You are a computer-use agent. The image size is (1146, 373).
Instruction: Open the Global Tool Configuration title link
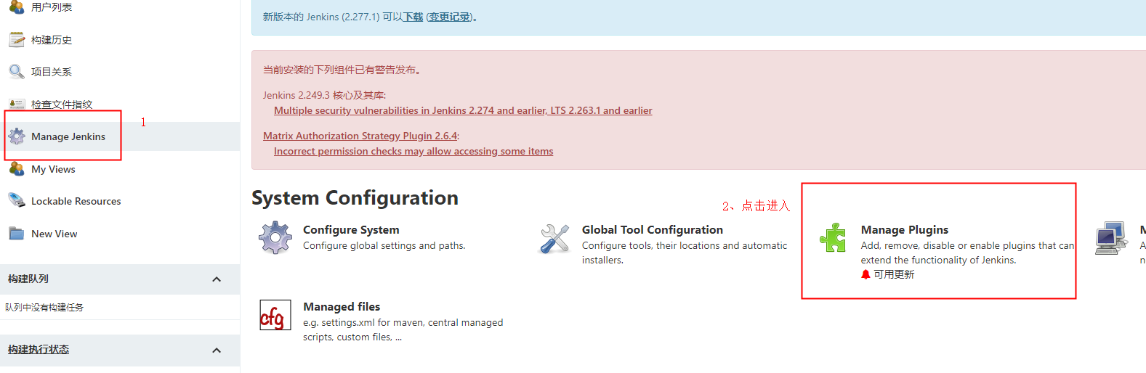[653, 229]
